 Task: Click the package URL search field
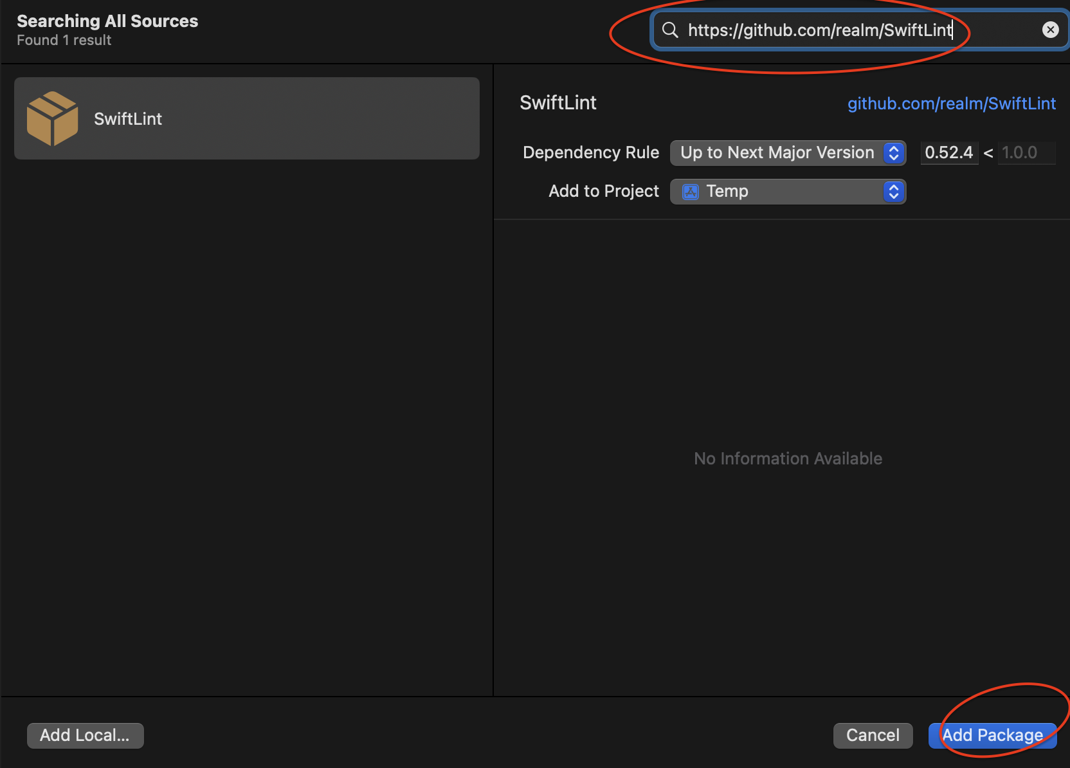[x=858, y=30]
